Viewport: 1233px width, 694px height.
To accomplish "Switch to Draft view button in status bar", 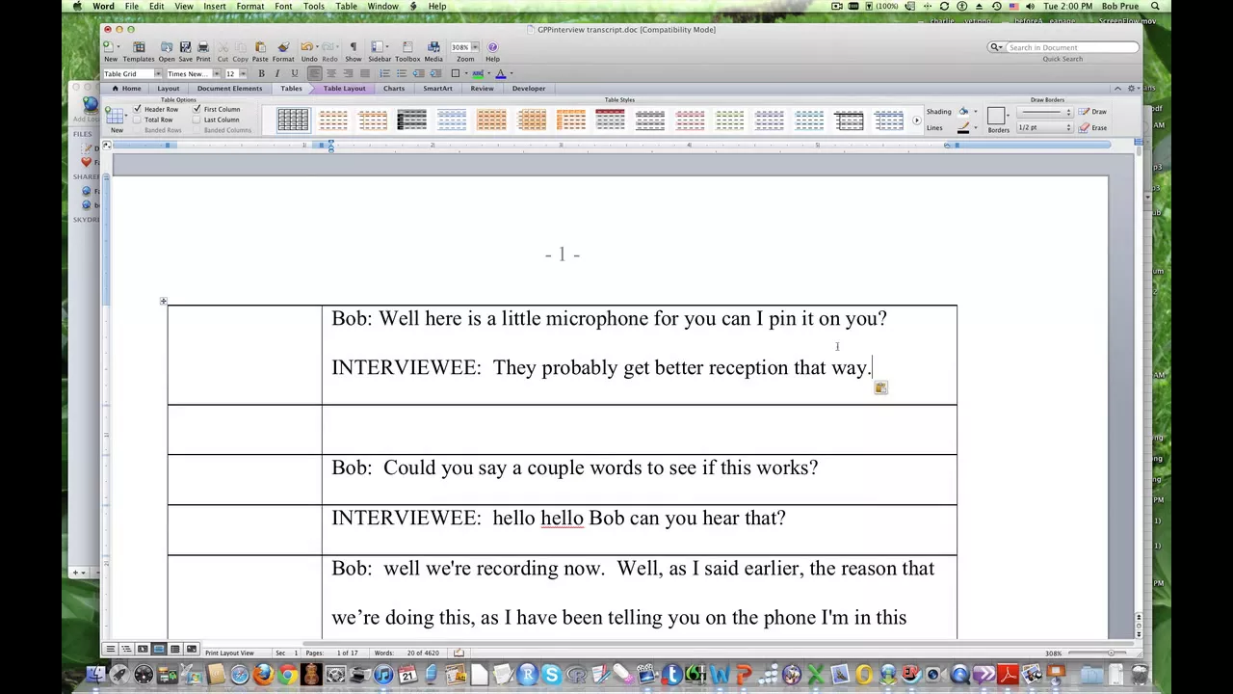I will pos(110,650).
